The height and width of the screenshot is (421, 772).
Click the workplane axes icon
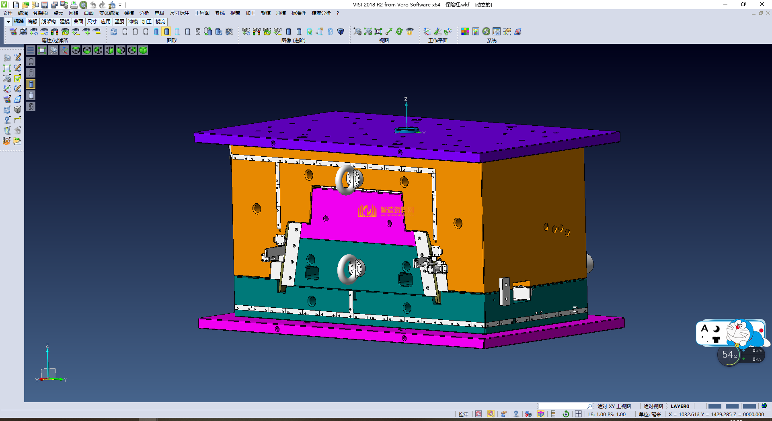[x=427, y=31]
